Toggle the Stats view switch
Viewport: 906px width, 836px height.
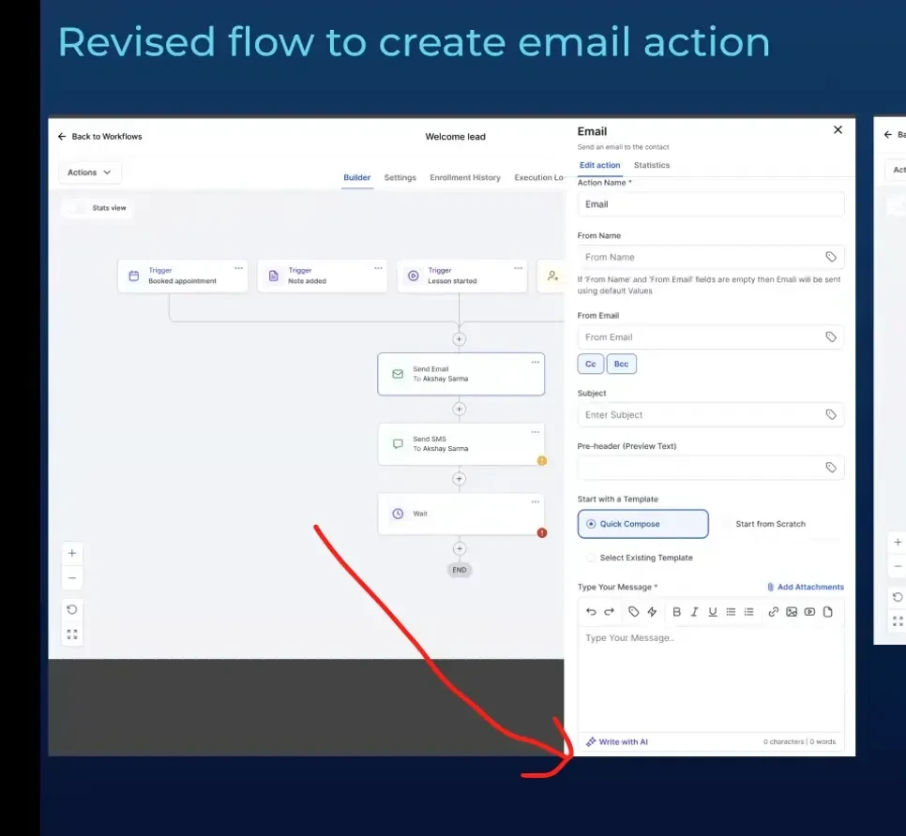76,208
